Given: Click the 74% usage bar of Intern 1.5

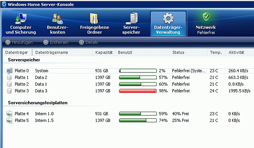Looking at the screenshot, I should click(138, 120).
